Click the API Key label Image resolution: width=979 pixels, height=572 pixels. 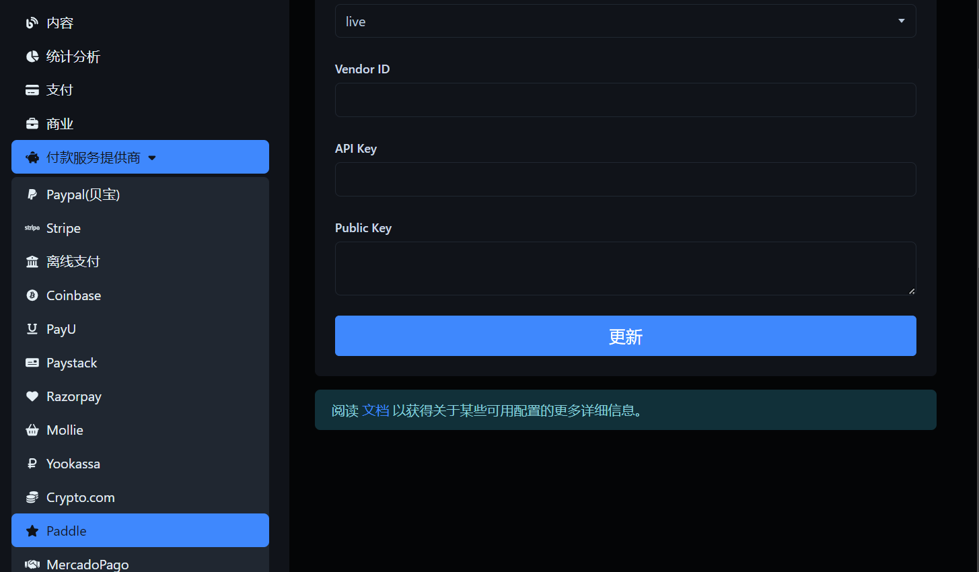356,149
